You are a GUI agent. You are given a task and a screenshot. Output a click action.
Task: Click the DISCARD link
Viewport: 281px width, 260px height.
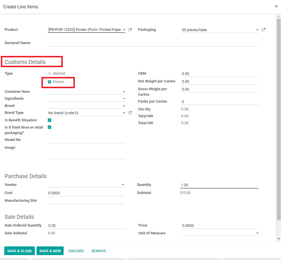[76, 251]
